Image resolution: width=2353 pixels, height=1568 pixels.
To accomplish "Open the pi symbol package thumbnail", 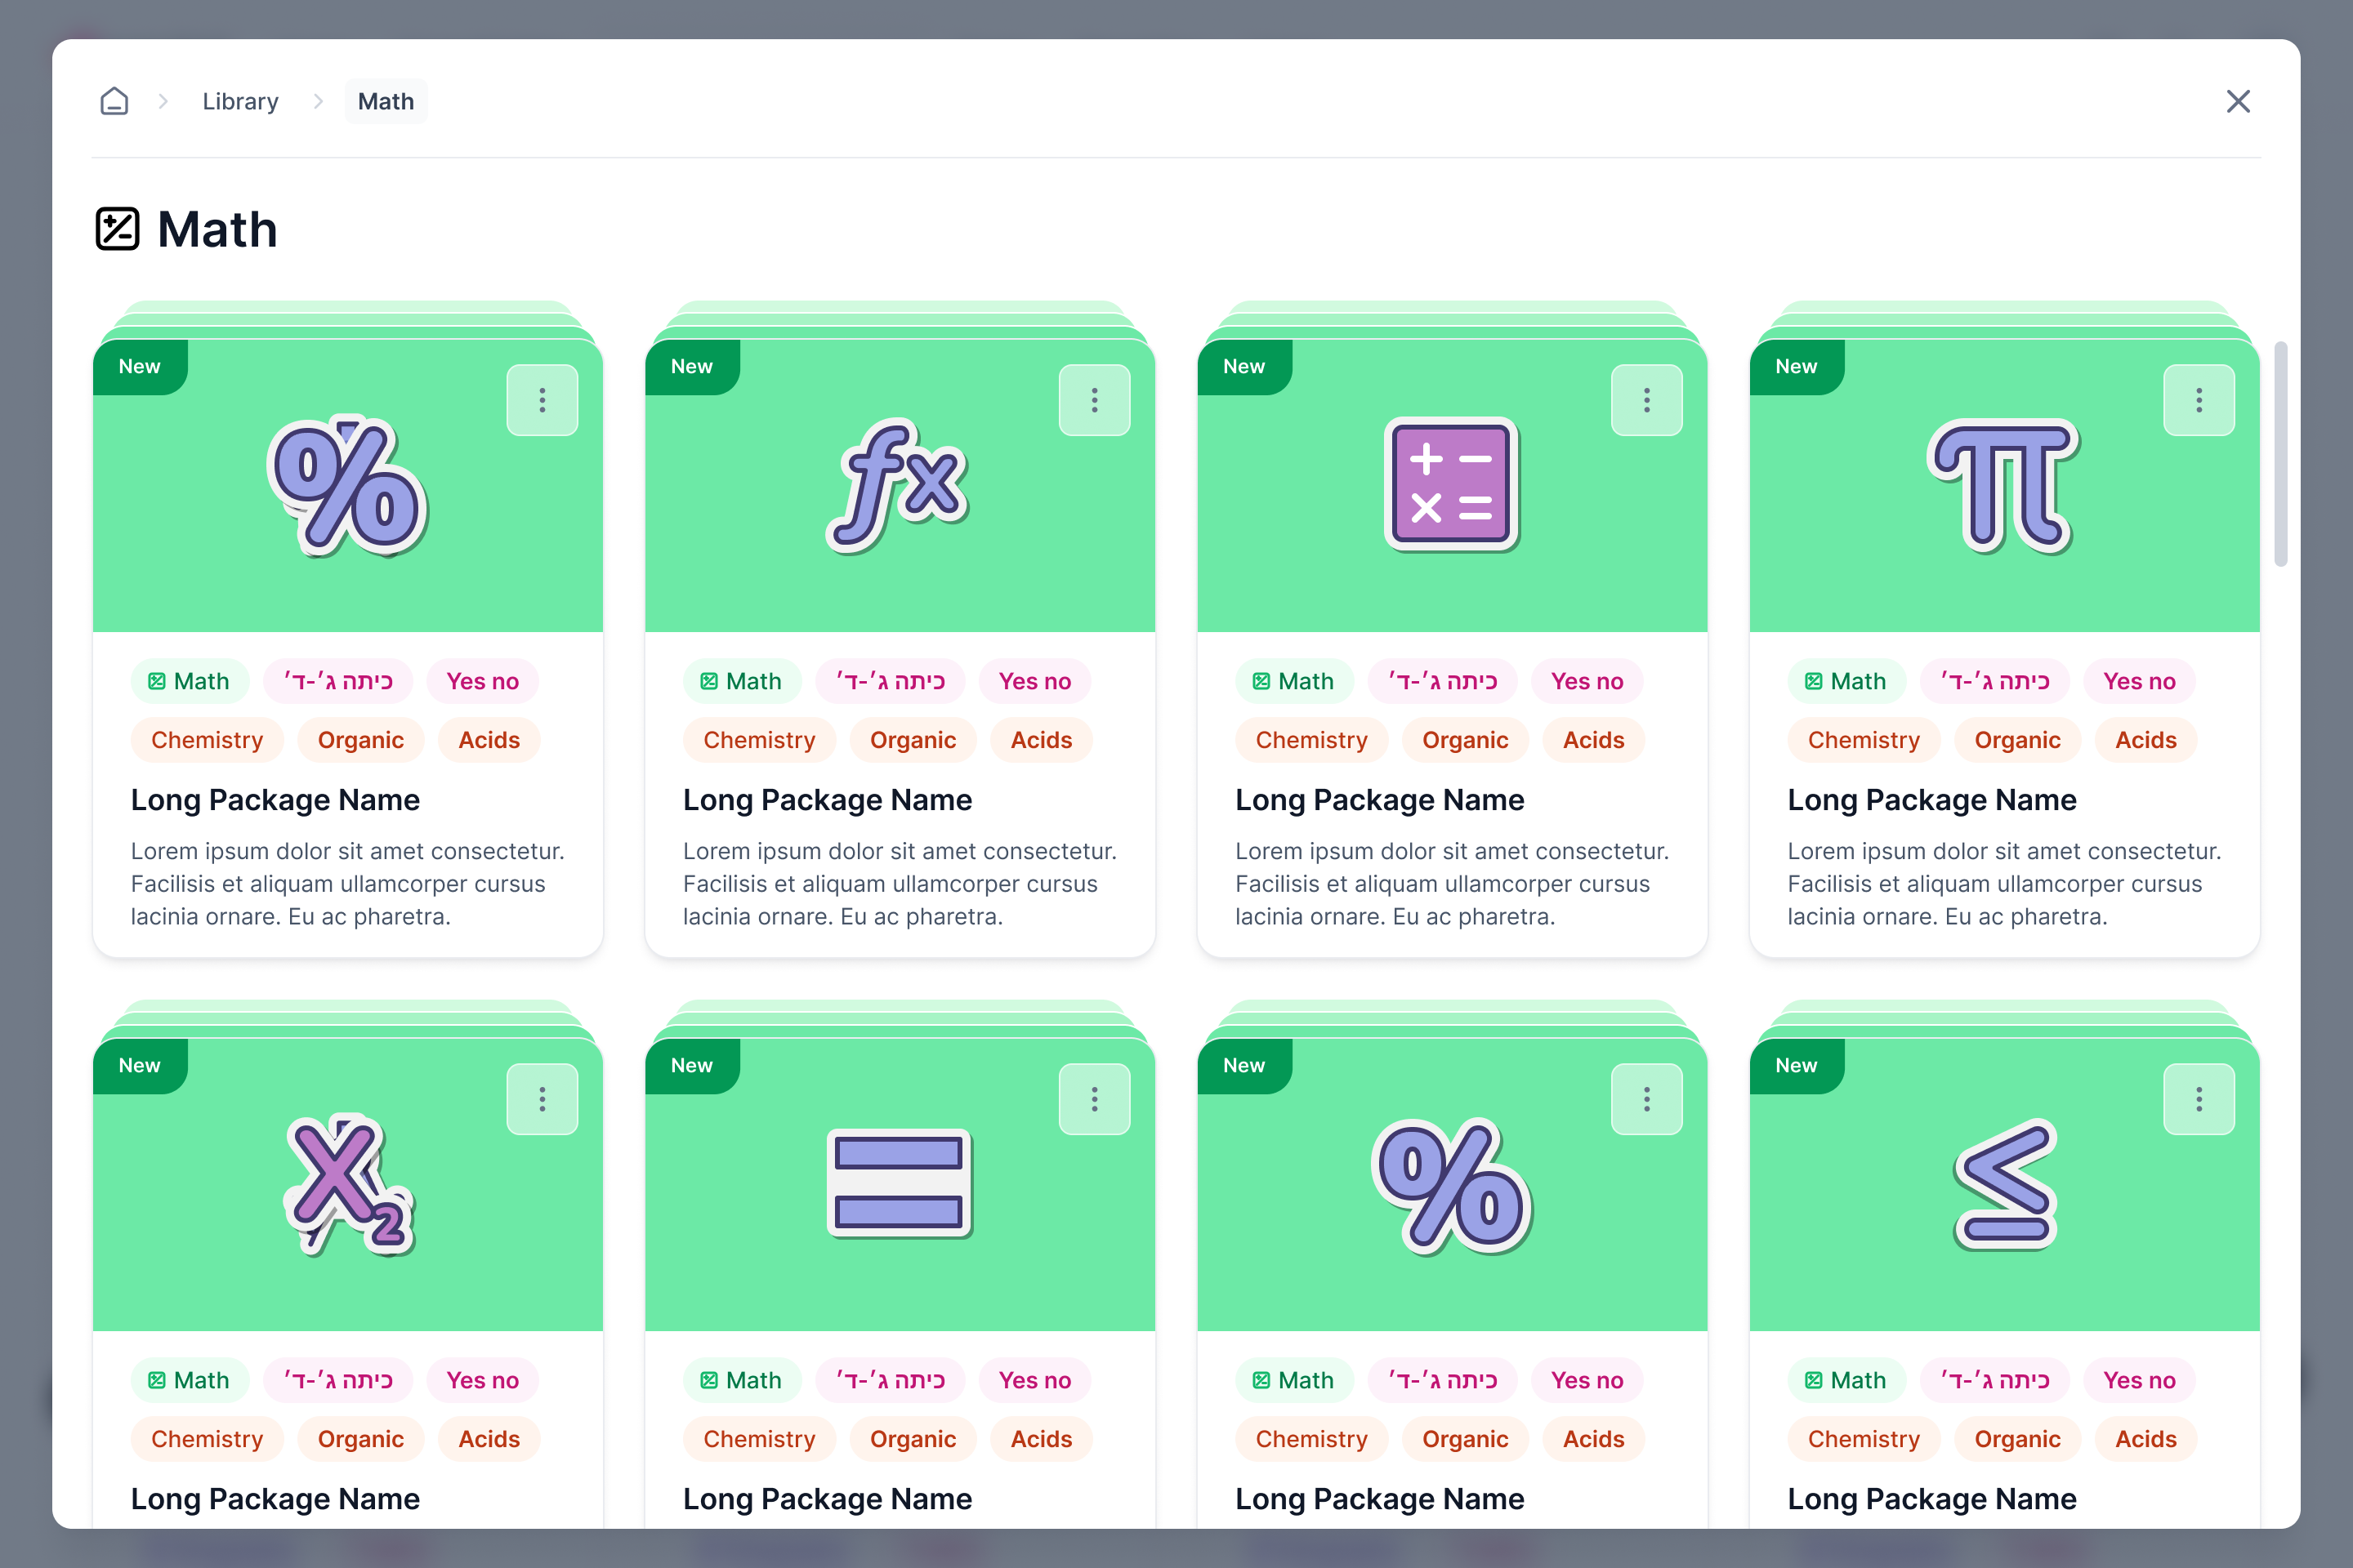I will [2005, 485].
